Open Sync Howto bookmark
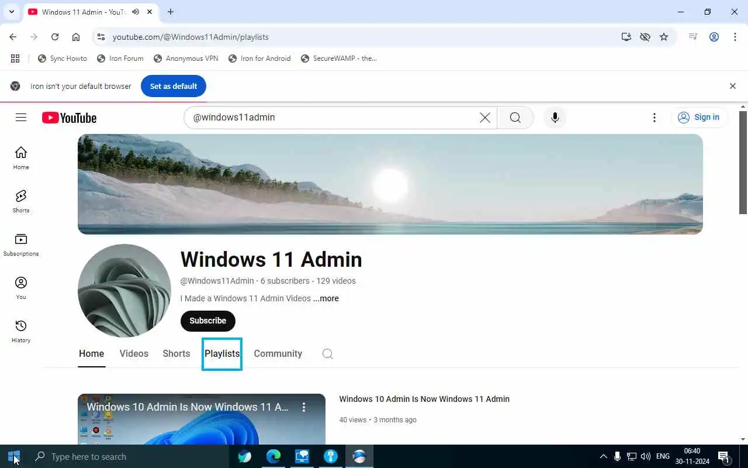748x468 pixels. (x=63, y=58)
